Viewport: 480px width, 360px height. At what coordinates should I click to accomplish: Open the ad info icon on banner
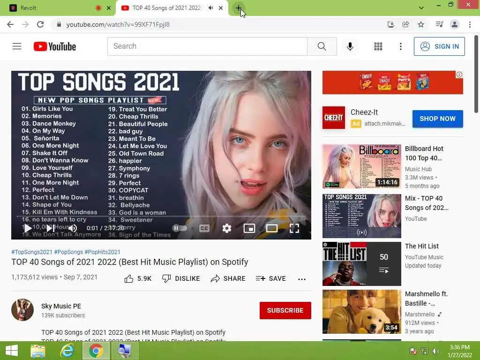[x=459, y=75]
